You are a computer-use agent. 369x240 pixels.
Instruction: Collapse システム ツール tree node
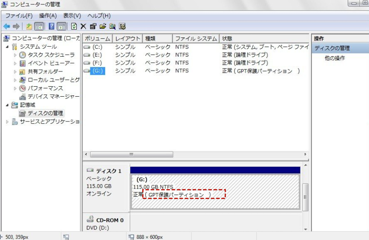[7, 47]
